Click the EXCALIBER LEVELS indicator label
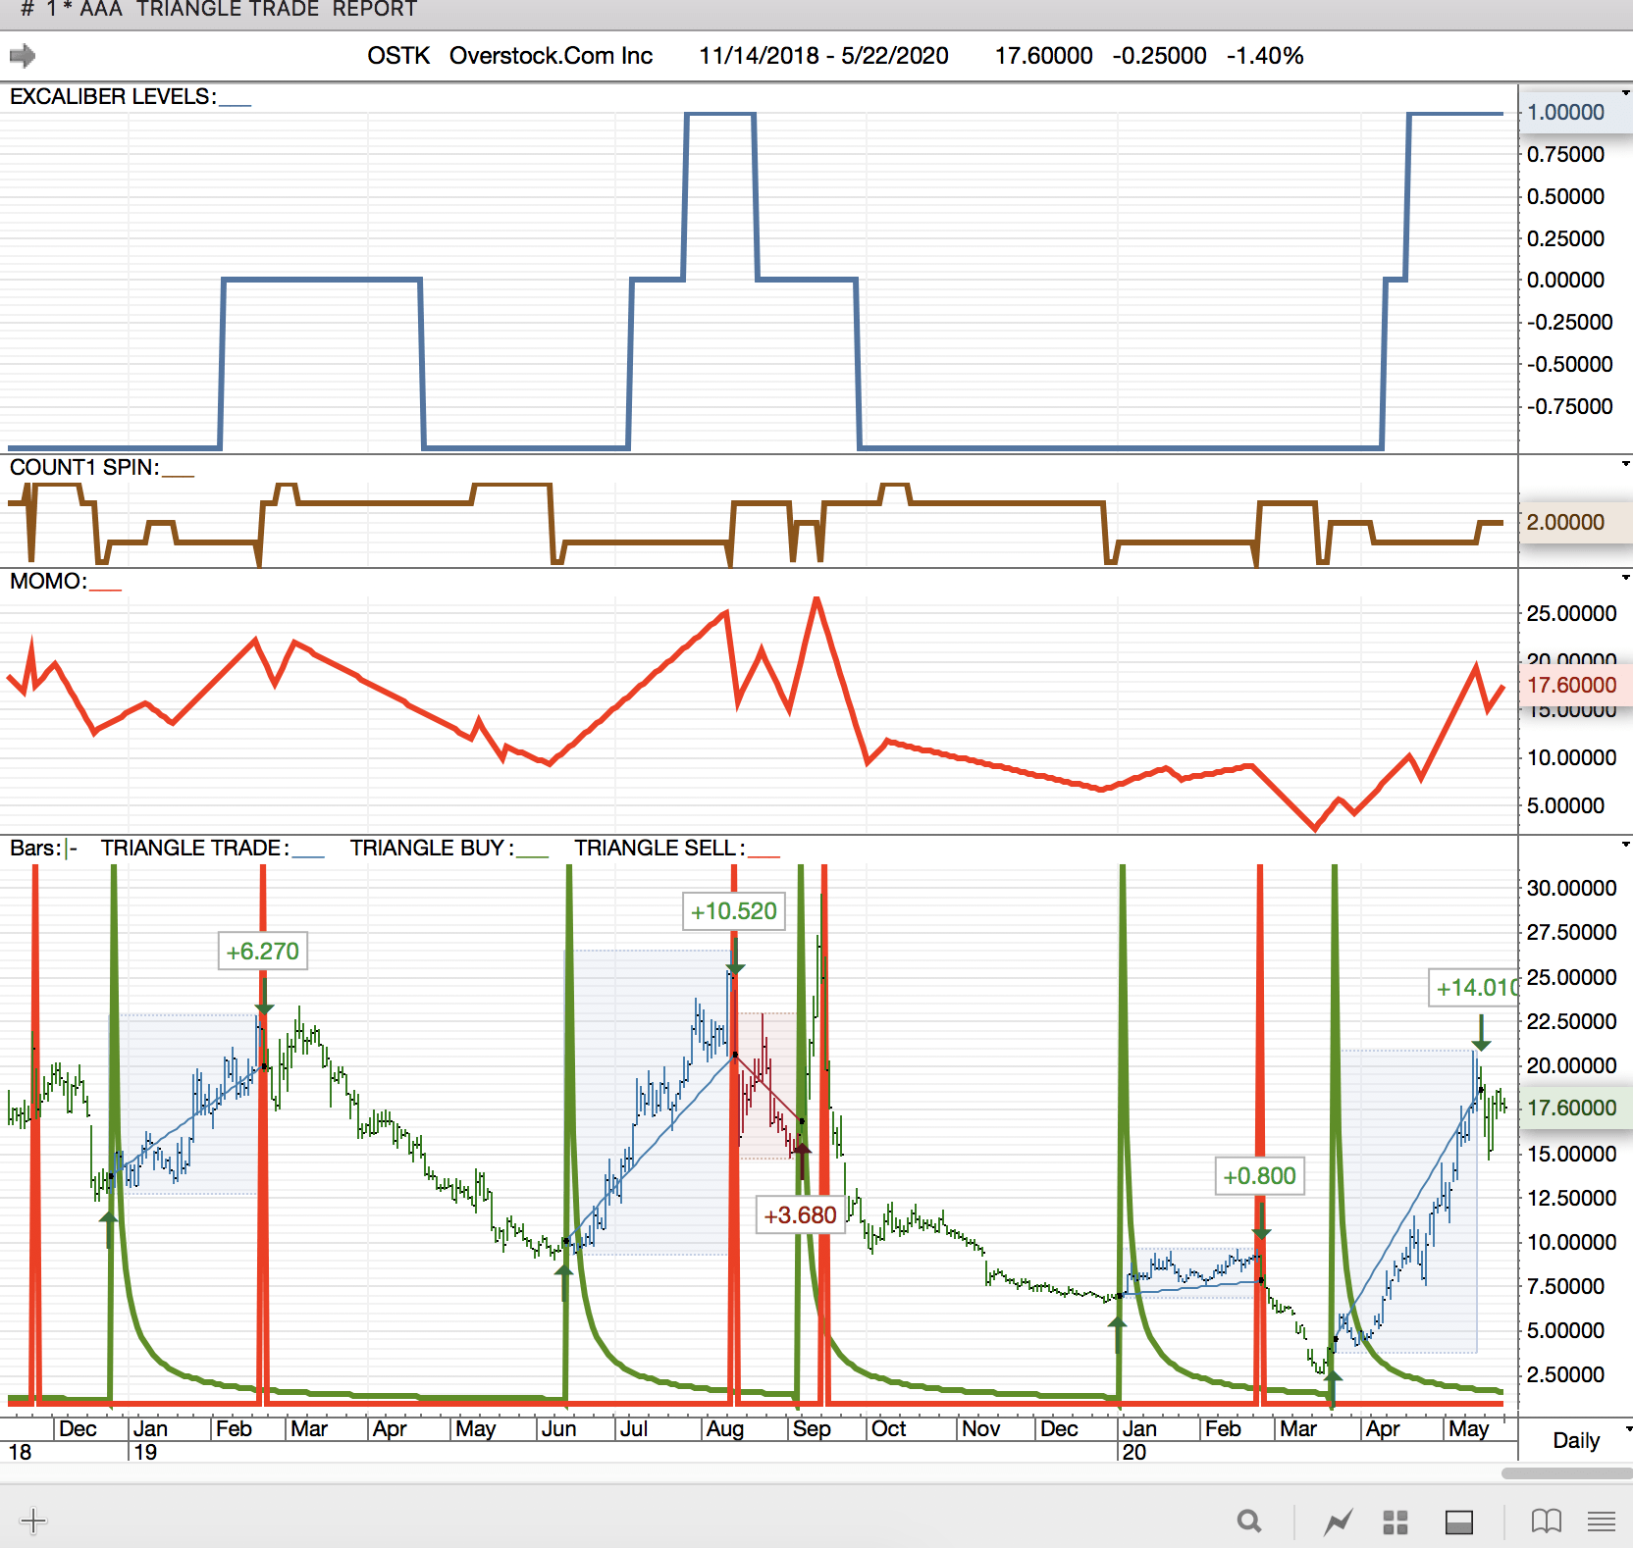This screenshot has width=1633, height=1548. (112, 96)
